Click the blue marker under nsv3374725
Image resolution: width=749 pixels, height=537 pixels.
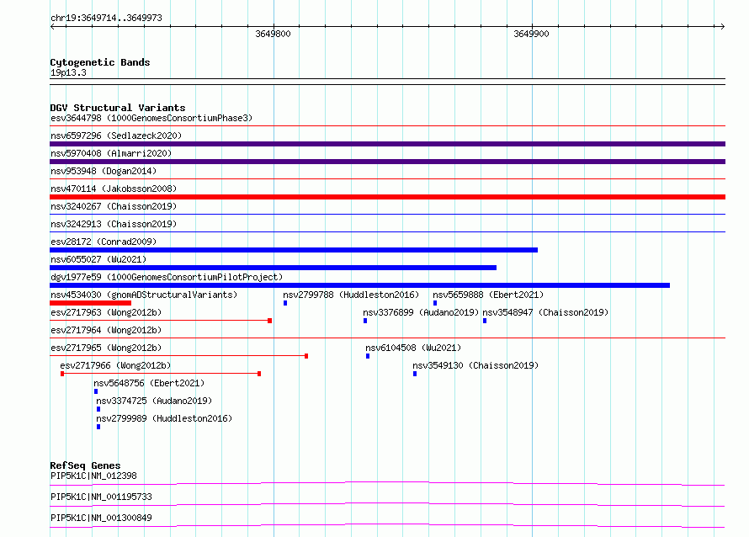click(98, 409)
